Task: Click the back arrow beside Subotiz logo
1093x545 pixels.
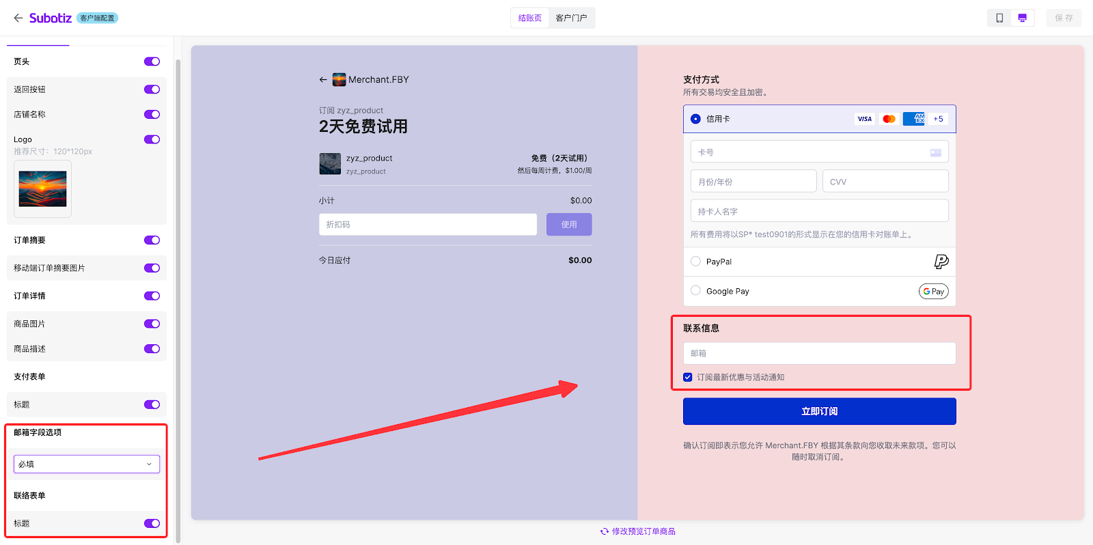Action: pos(18,18)
